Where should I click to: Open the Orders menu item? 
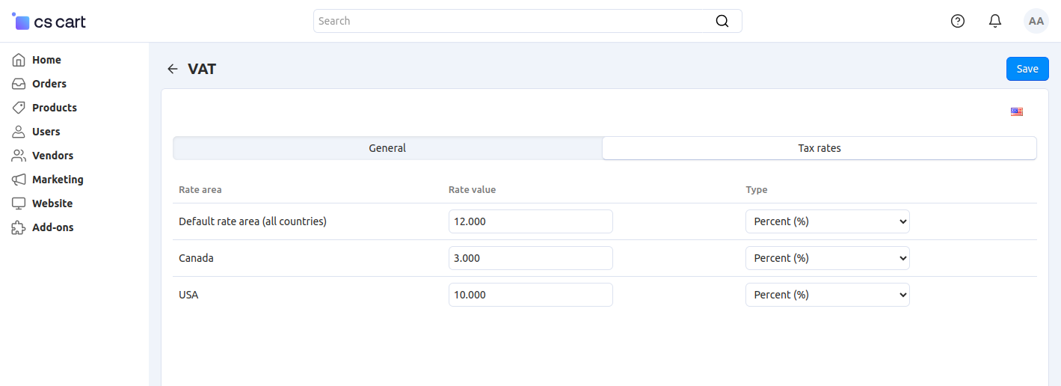49,84
